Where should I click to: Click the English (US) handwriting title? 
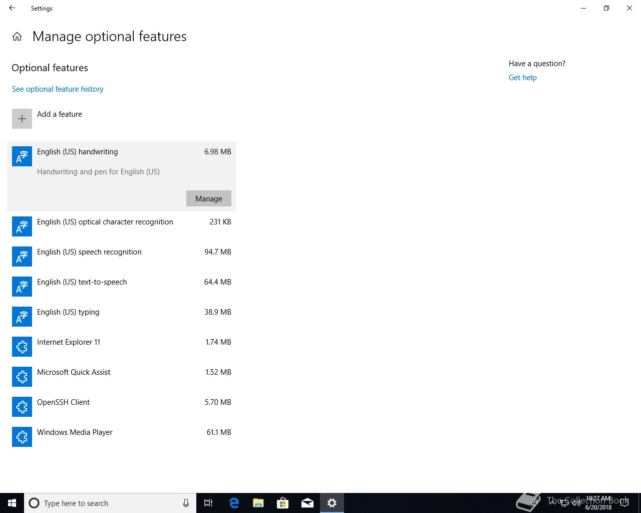coord(78,152)
